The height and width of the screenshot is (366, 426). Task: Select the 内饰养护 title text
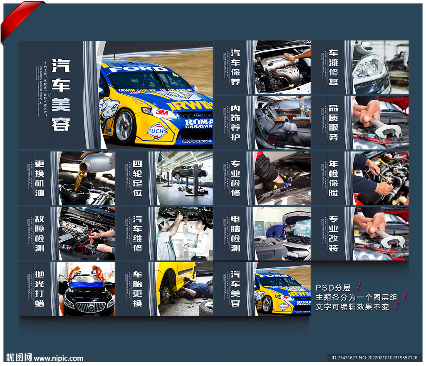[x=235, y=122]
